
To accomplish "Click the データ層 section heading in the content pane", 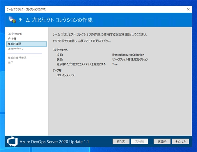I will click(x=57, y=70).
